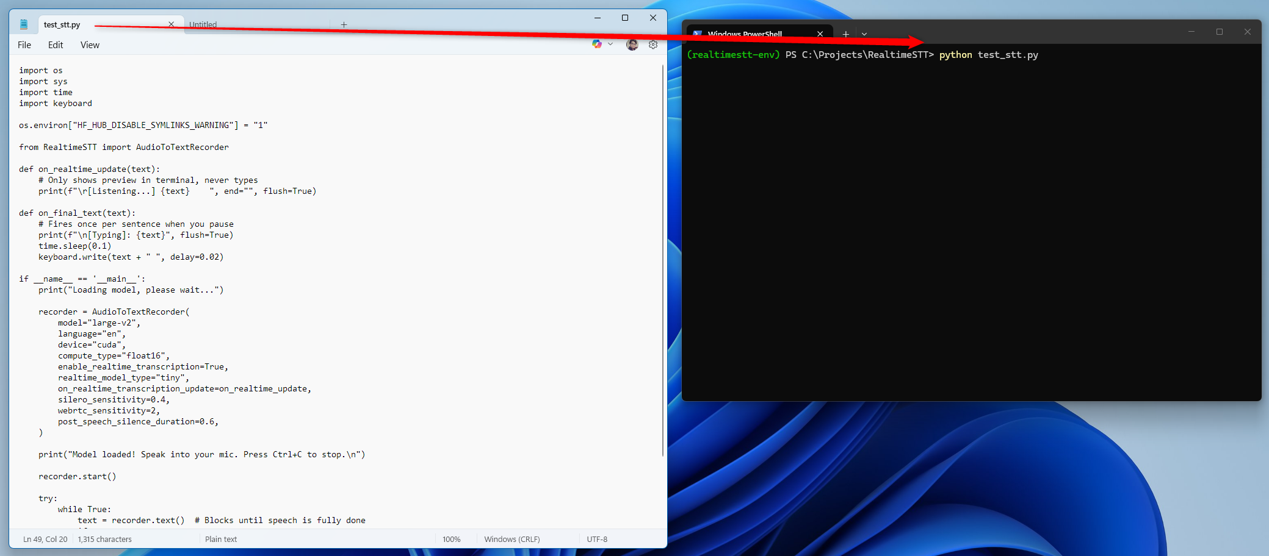The width and height of the screenshot is (1269, 556).
Task: Click the 'recorder.start()' line
Action: pyautogui.click(x=78, y=477)
